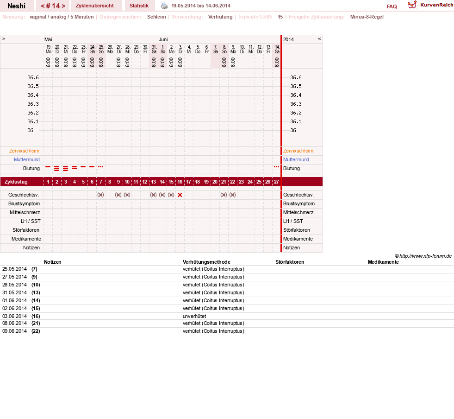Viewport: 454px width, 419px height.
Task: Click intercourse marker on cycle day 15
Action: [x=171, y=195]
